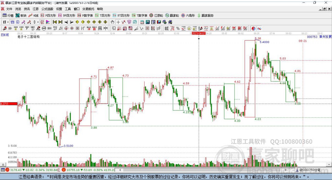Open the 浏览 menu
This screenshot has height=180, width=332.
pos(18,9)
